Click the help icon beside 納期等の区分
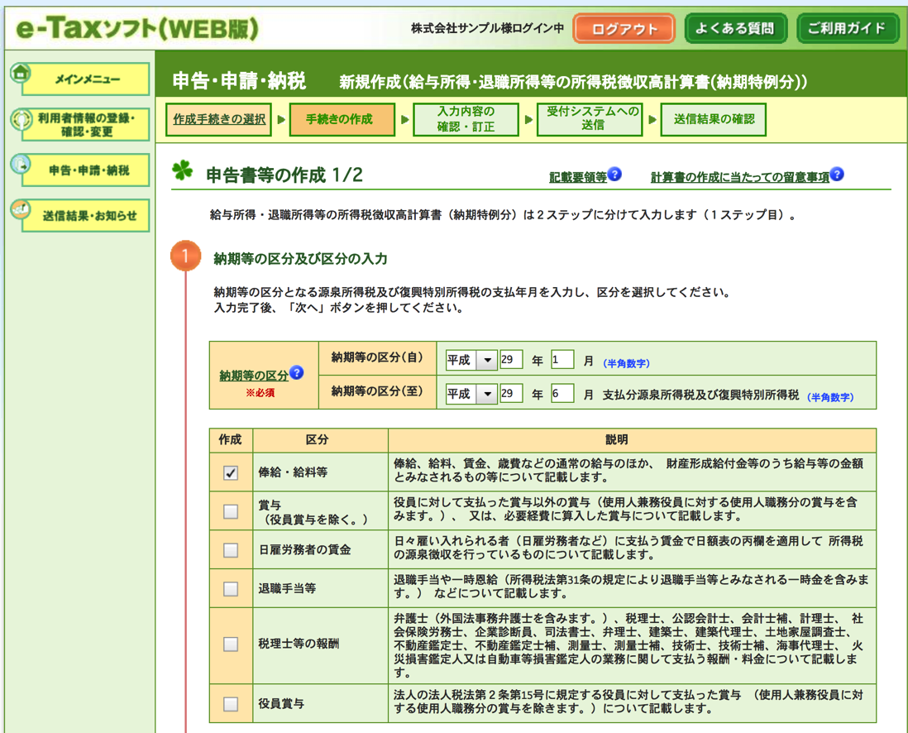Image resolution: width=908 pixels, height=733 pixels. click(x=297, y=372)
